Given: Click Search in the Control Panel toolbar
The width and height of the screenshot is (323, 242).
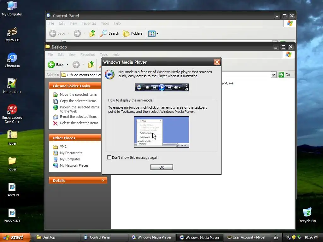Looking at the screenshot, I should [x=109, y=33].
